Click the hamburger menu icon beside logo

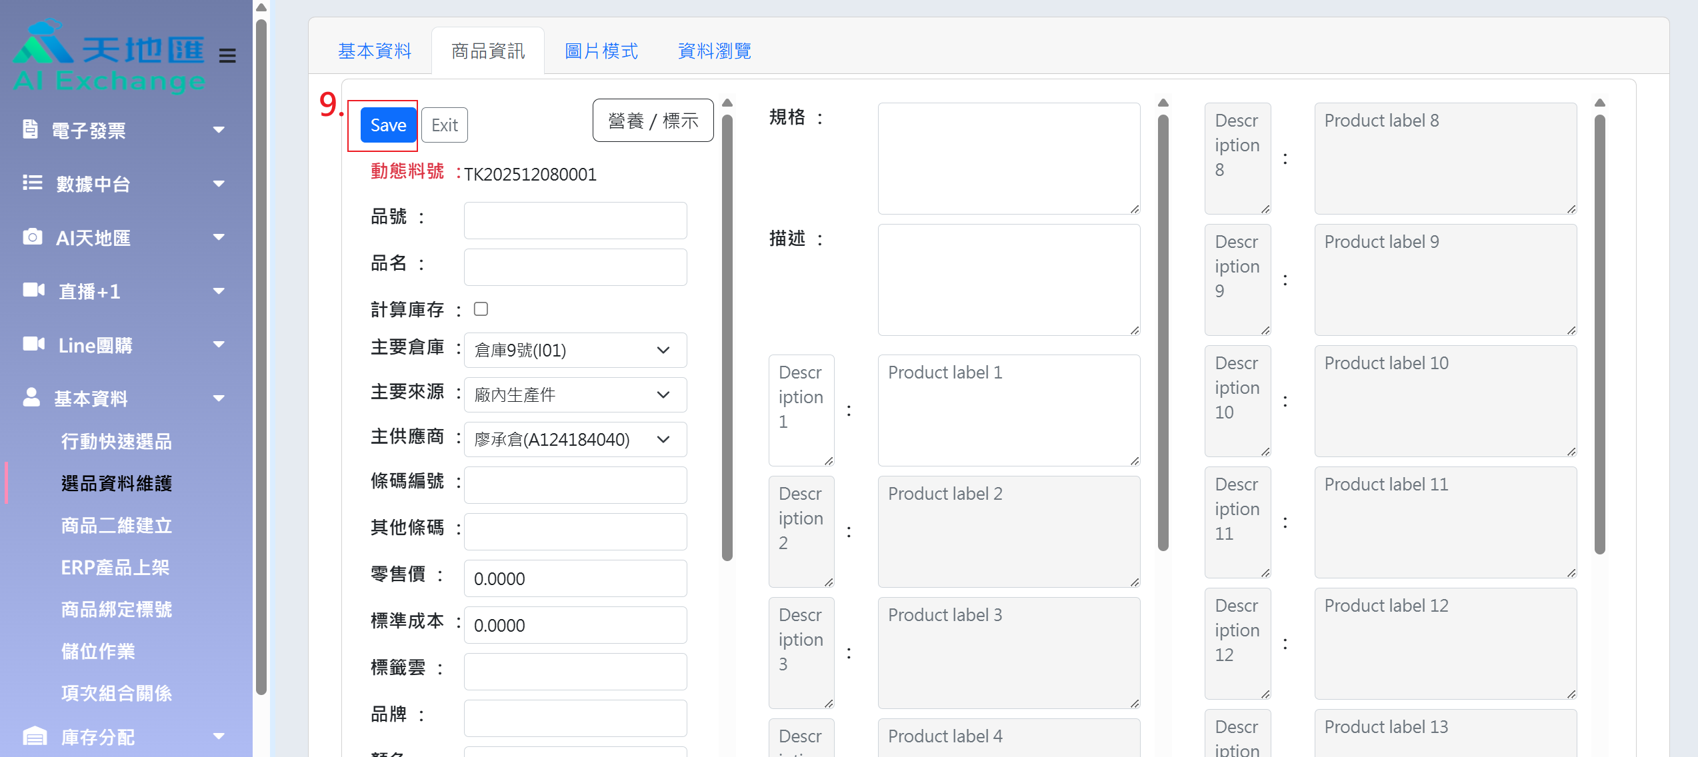(227, 55)
